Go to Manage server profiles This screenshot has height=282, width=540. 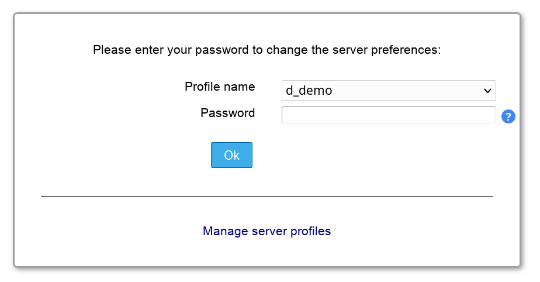266,231
